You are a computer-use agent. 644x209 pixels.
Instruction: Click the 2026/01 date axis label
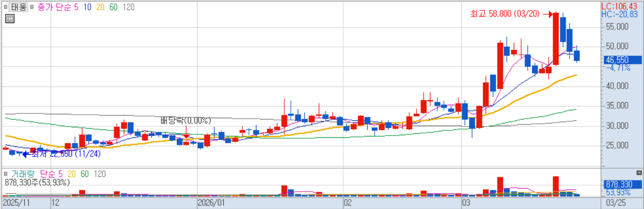point(211,202)
